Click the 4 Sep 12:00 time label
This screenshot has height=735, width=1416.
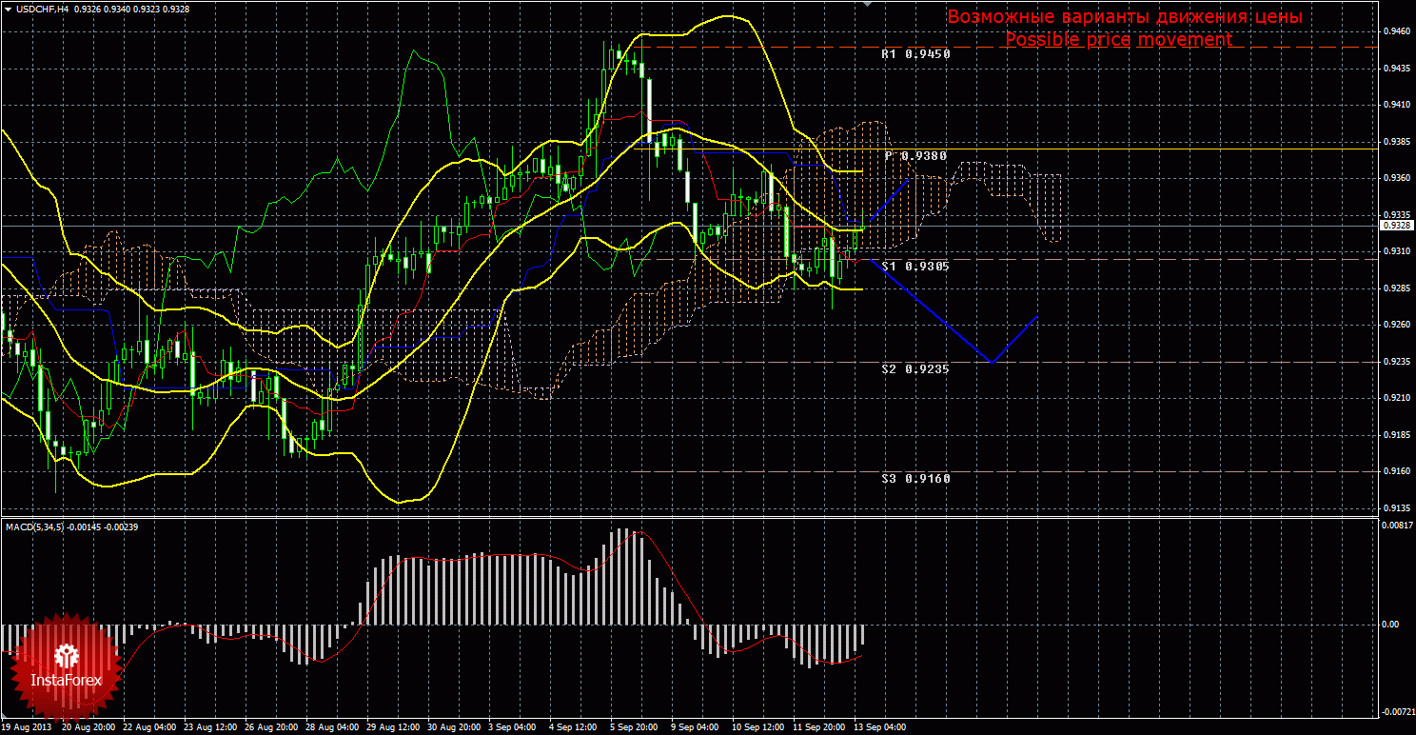574,727
